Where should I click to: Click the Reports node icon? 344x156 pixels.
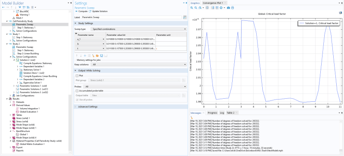pos(14,150)
